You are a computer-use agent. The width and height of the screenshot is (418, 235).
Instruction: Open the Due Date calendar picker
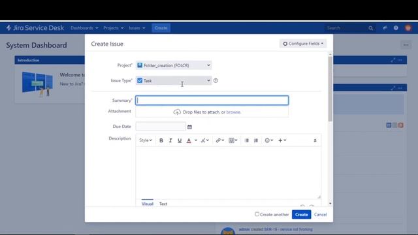click(x=189, y=127)
